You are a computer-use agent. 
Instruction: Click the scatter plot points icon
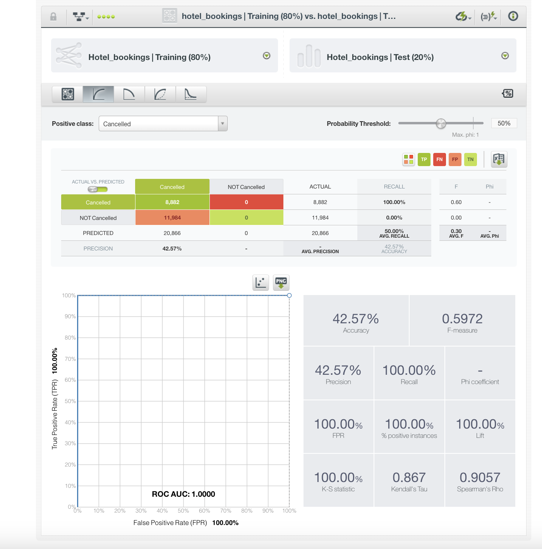(261, 283)
